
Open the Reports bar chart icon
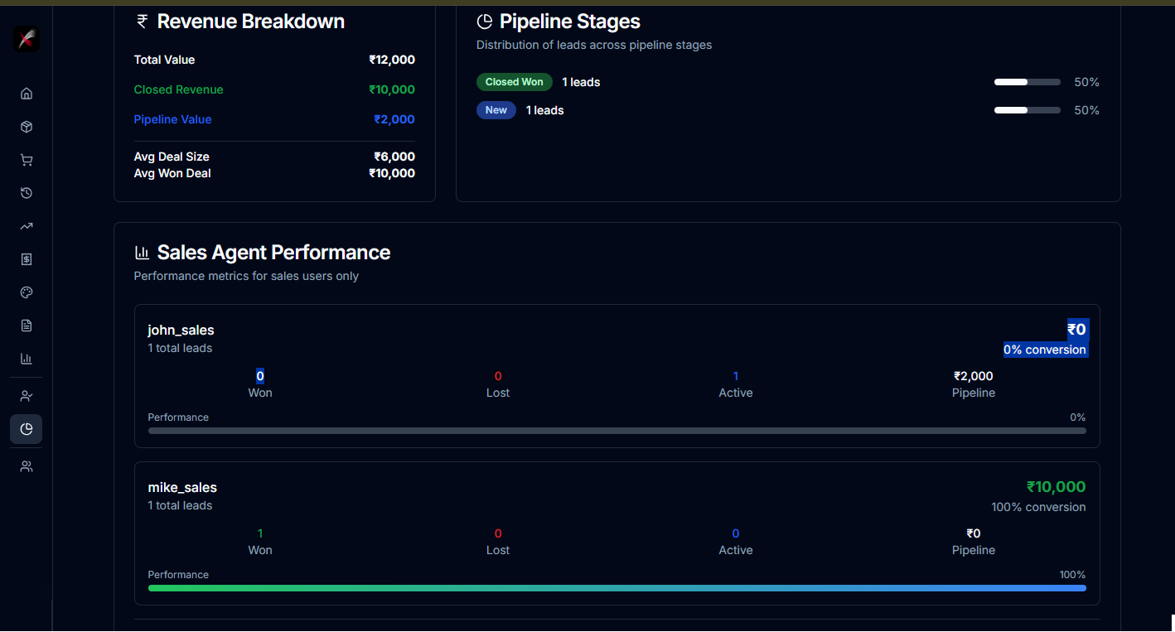pos(26,359)
